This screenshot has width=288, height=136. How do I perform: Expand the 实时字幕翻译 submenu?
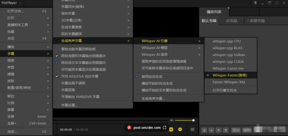click(x=93, y=34)
